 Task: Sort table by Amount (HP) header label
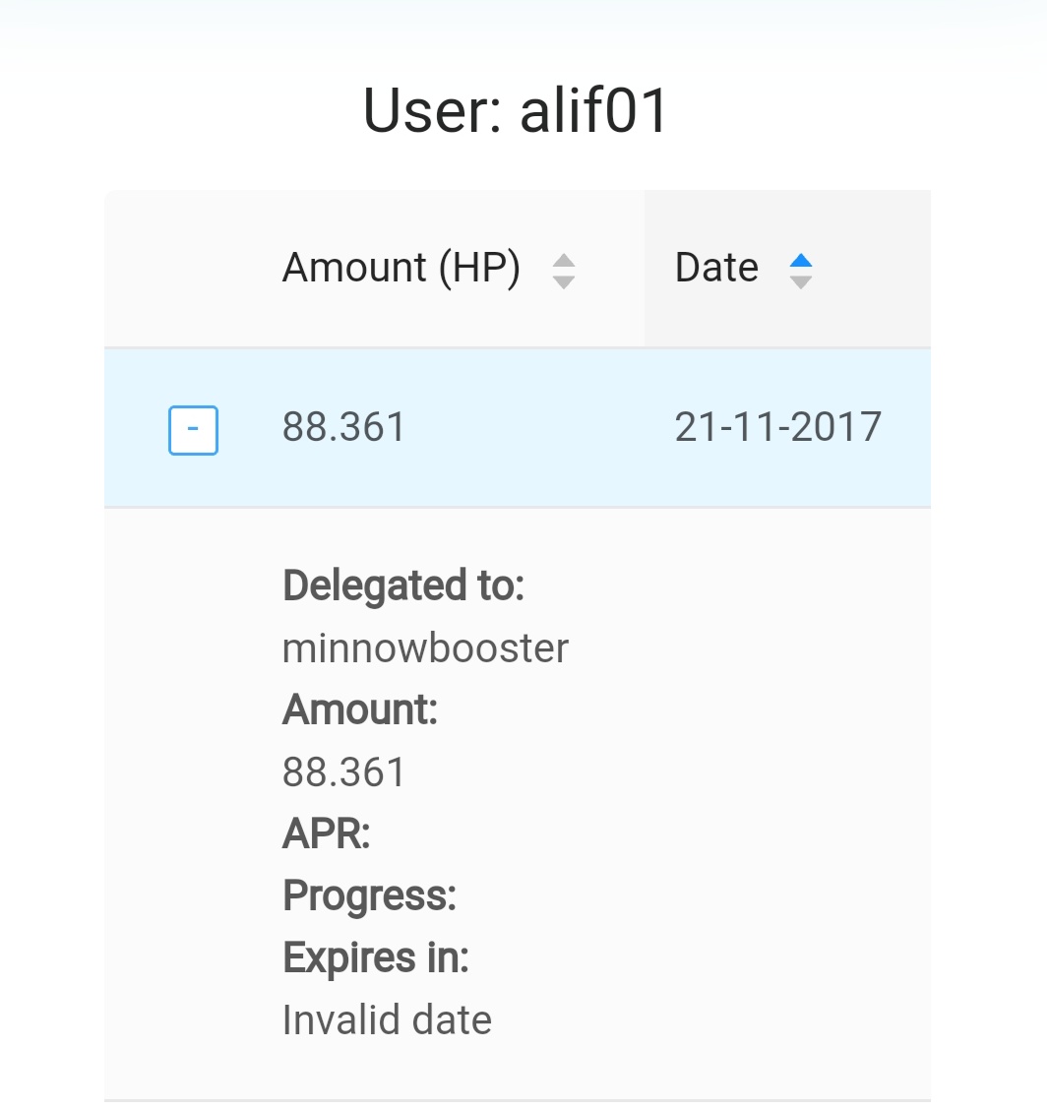pyautogui.click(x=400, y=268)
